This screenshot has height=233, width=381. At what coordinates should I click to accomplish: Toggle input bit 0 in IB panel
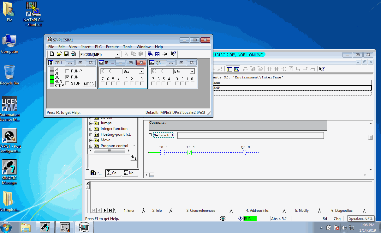pos(142,84)
